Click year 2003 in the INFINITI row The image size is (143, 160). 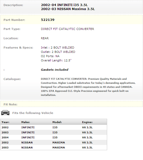click(5, 132)
